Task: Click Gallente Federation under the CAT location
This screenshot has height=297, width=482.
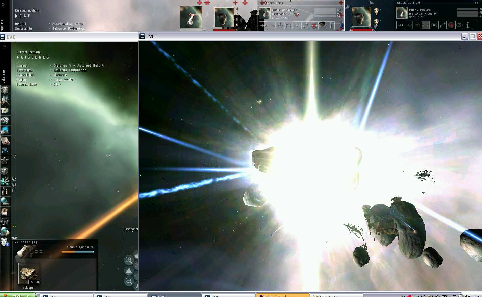Action: [69, 28]
